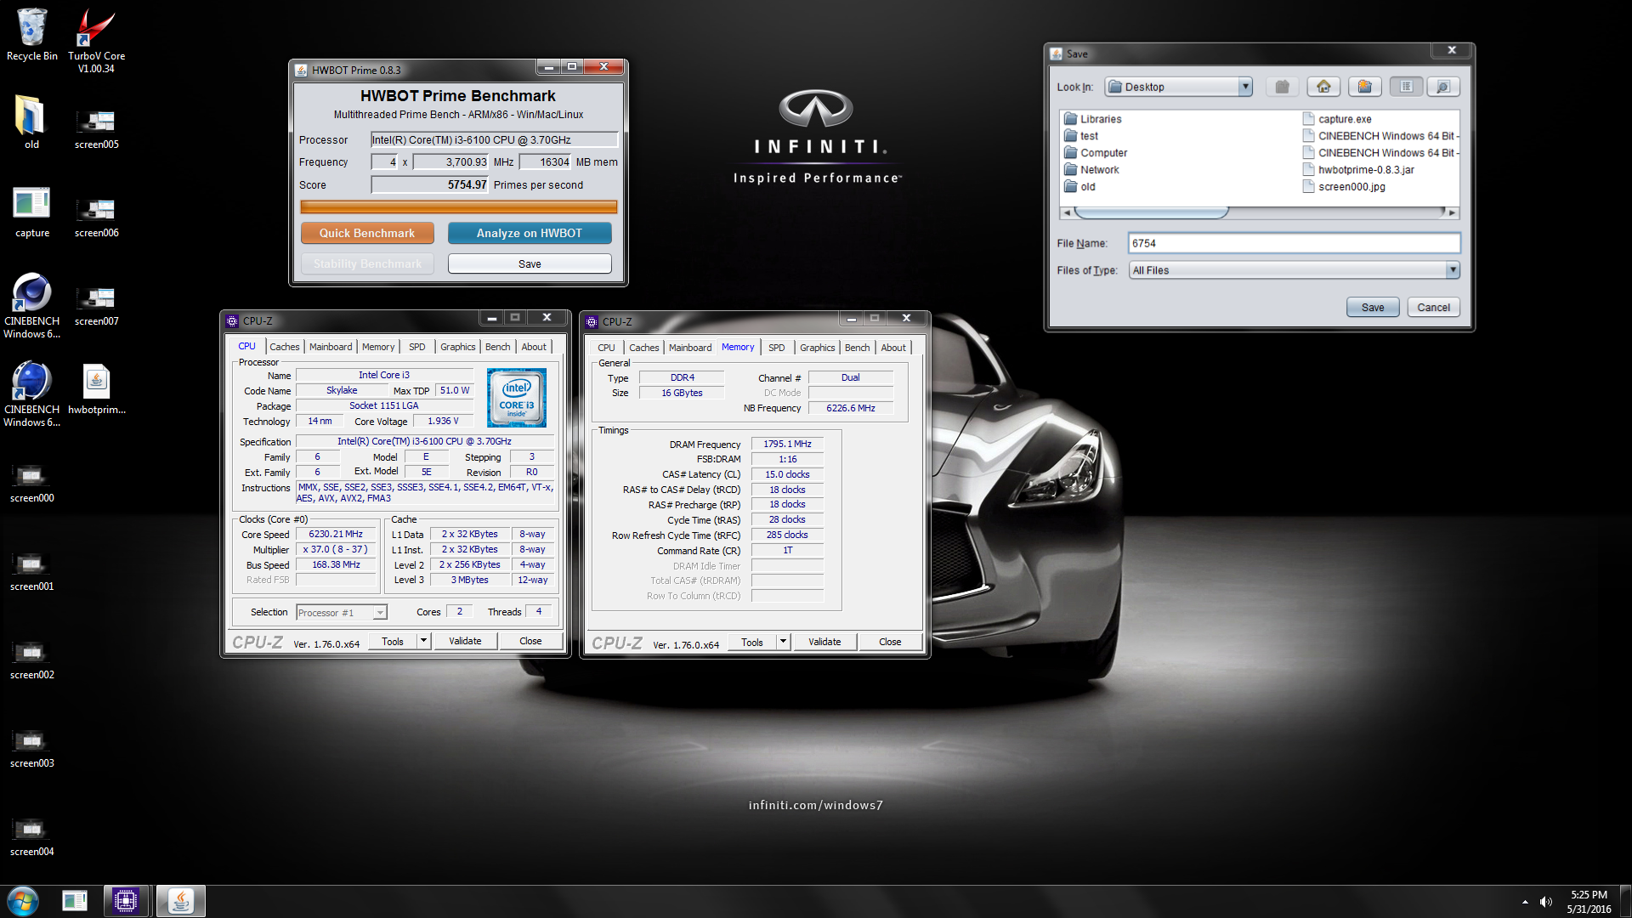Screen dimensions: 1632x918
Task: Click the HWBOT Prime orange progress bar
Action: (459, 207)
